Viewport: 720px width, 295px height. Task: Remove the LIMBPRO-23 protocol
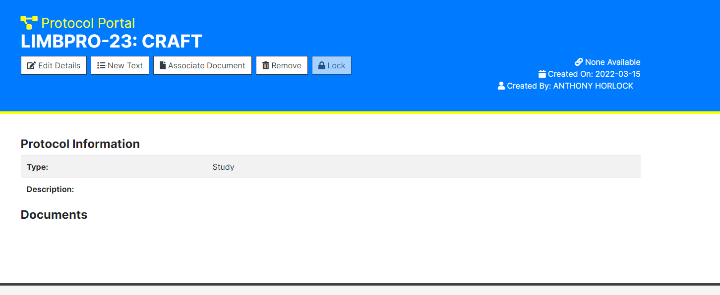[282, 65]
